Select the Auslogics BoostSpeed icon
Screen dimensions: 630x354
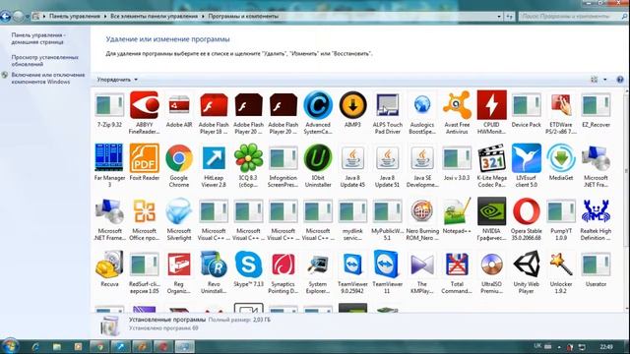click(x=422, y=105)
